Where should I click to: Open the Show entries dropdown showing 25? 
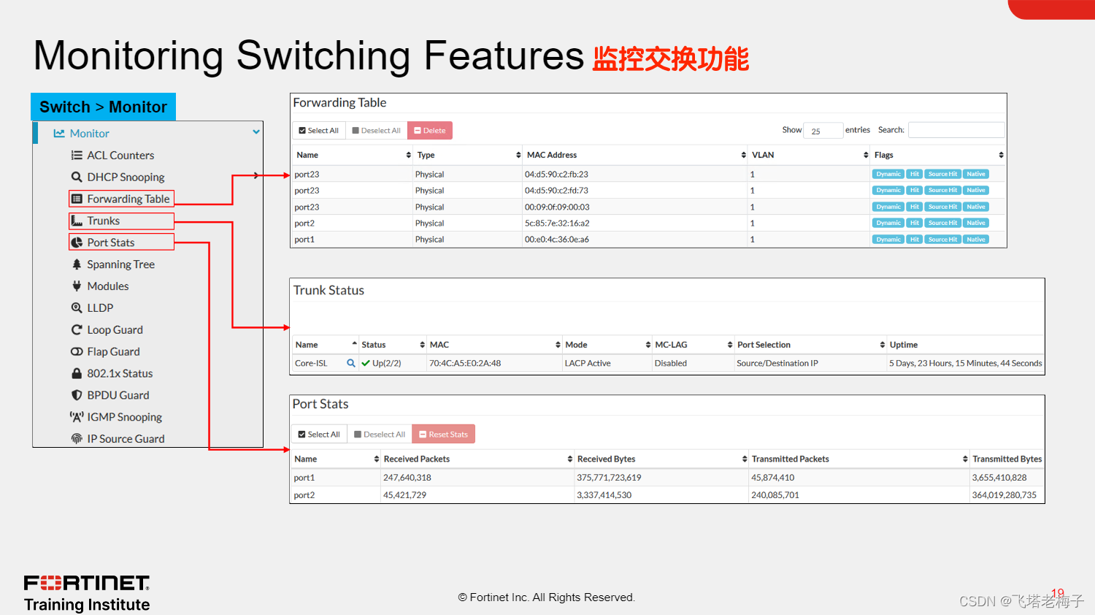(823, 130)
